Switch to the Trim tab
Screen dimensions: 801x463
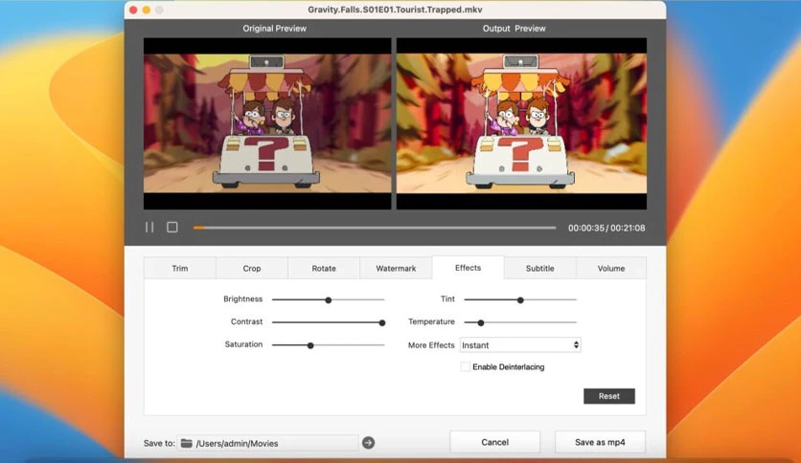click(x=180, y=268)
